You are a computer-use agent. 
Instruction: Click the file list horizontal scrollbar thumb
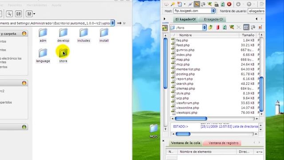[191, 119]
